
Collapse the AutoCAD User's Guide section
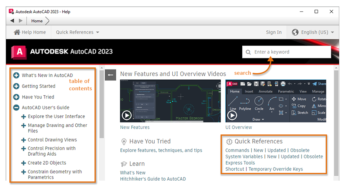point(16,107)
